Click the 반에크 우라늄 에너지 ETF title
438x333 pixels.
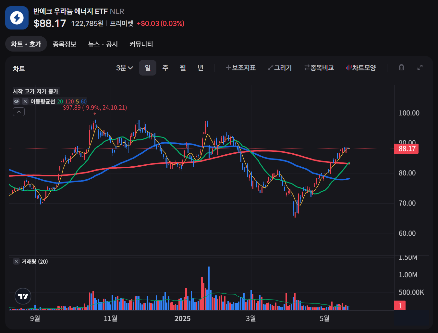coord(70,11)
